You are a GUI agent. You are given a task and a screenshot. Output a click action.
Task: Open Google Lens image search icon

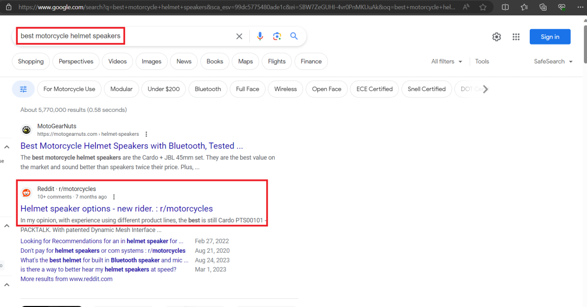277,36
